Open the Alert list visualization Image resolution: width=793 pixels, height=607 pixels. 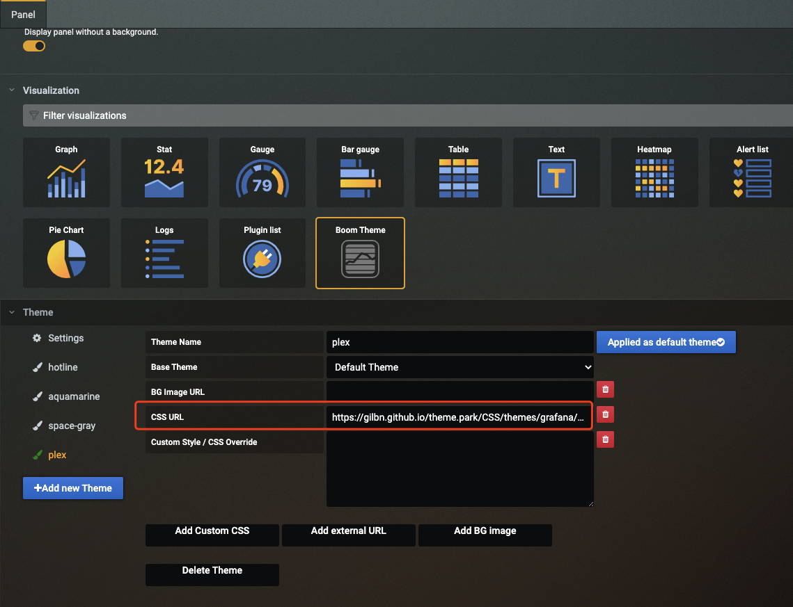752,172
